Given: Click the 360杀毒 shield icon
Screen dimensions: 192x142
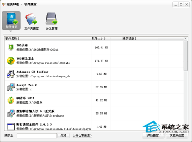Looking at the screenshot, I should [x=11, y=47].
